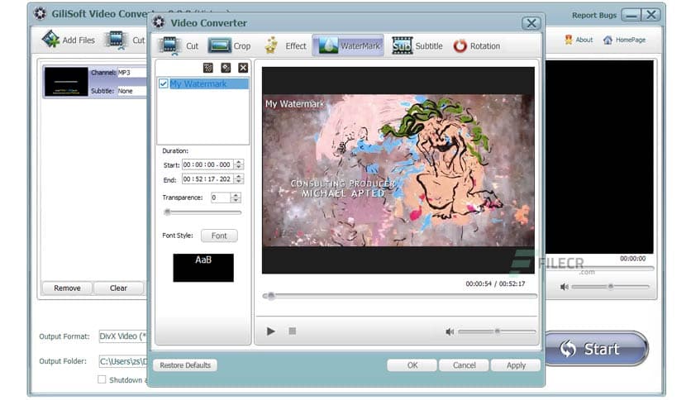This screenshot has height=400, width=691.
Task: Mute the main window preview volume
Action: [564, 287]
